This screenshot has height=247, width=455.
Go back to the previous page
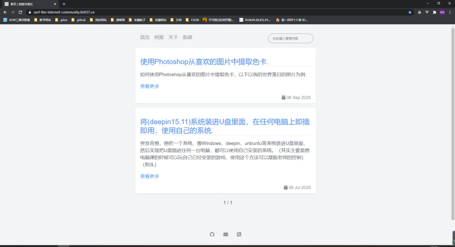[x=5, y=12]
